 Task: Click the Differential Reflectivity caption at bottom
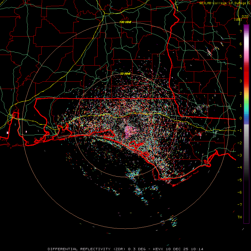pos(126,249)
